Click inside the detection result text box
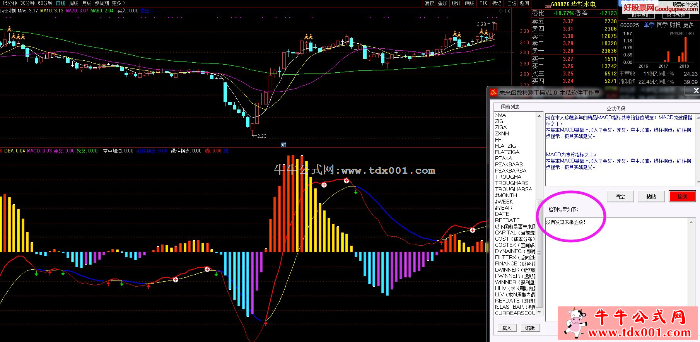Screen dimensions: 700x342 (x=616, y=270)
